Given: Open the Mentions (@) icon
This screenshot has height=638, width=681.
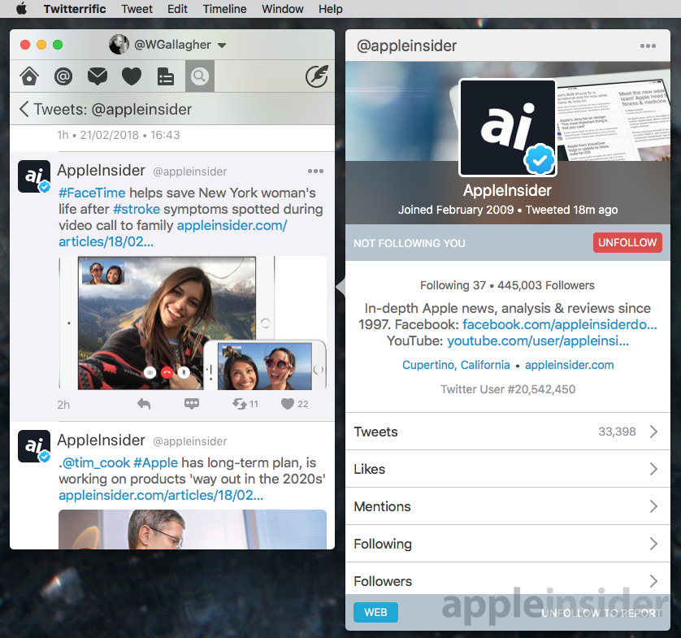Looking at the screenshot, I should (63, 76).
